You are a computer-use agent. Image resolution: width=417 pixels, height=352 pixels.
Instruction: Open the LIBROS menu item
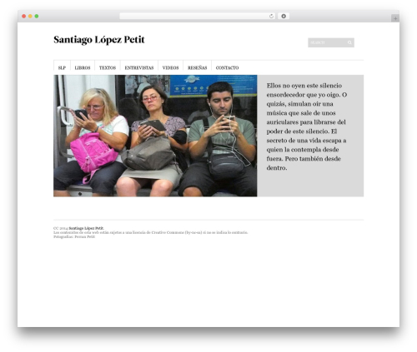click(83, 67)
